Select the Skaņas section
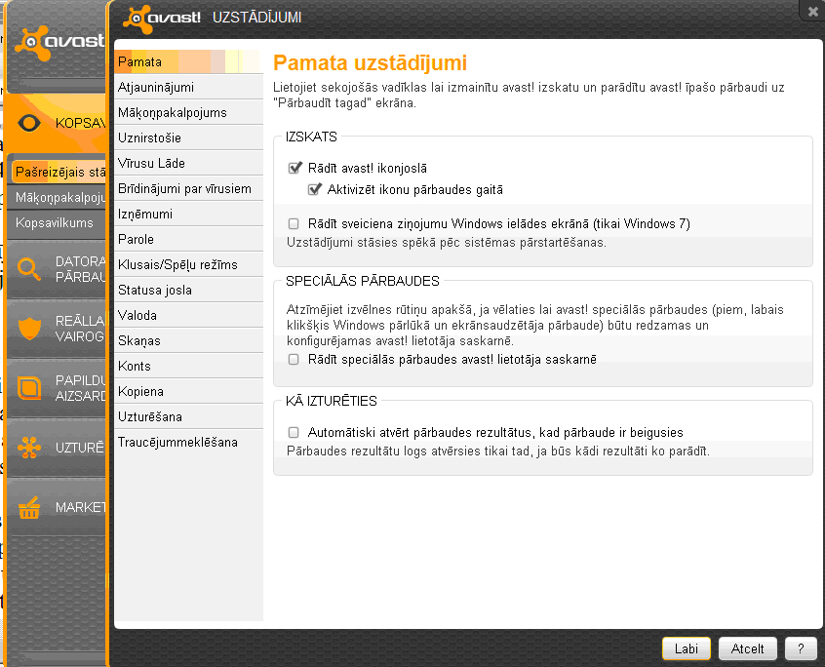The image size is (825, 667). [188, 341]
